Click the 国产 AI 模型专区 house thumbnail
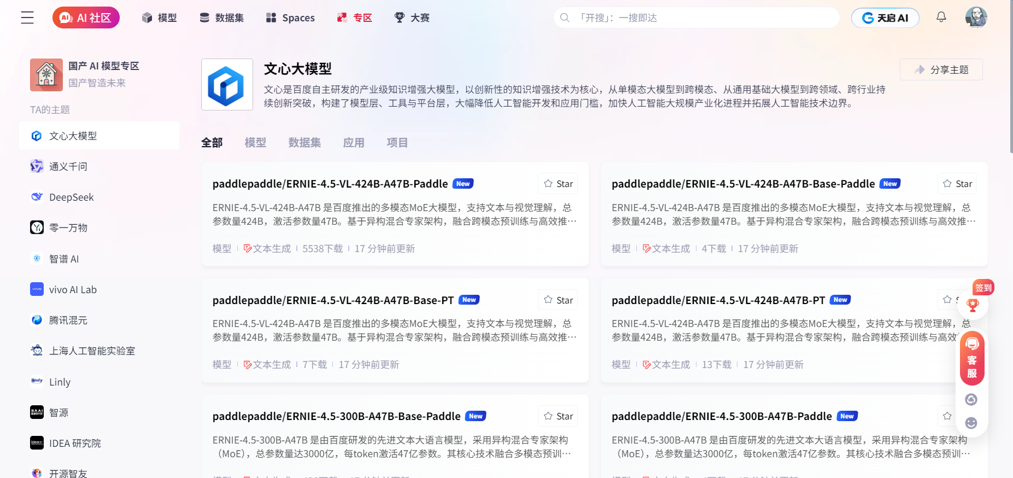Viewport: 1013px width, 478px height. (46, 75)
